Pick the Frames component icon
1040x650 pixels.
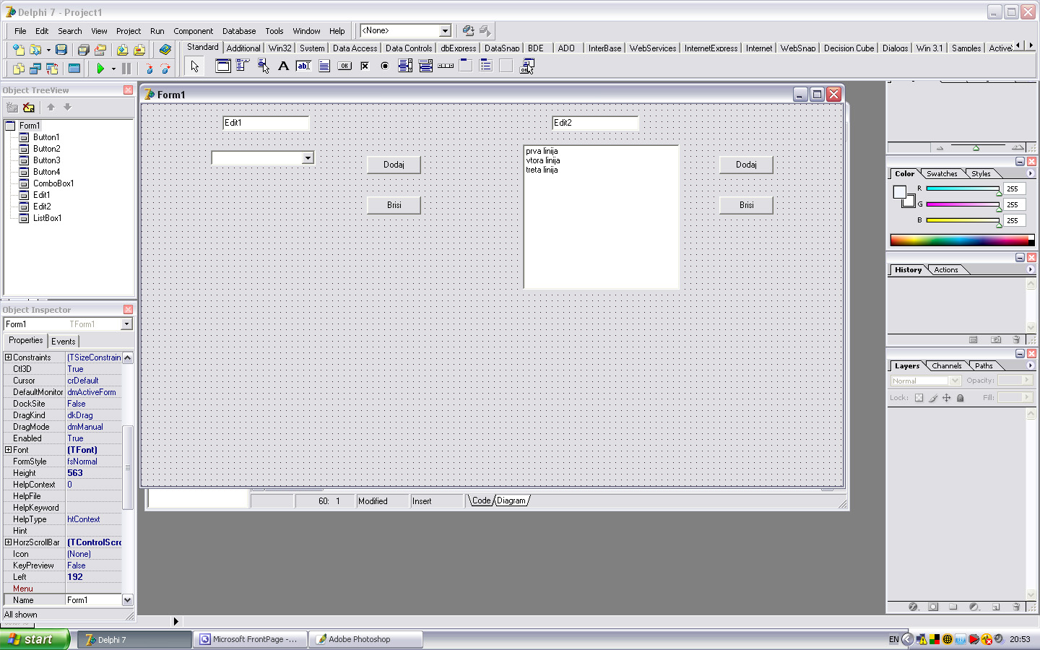pyautogui.click(x=223, y=66)
